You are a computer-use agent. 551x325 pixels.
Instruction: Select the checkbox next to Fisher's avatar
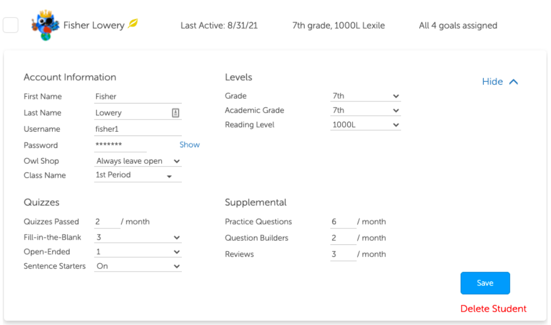[11, 25]
